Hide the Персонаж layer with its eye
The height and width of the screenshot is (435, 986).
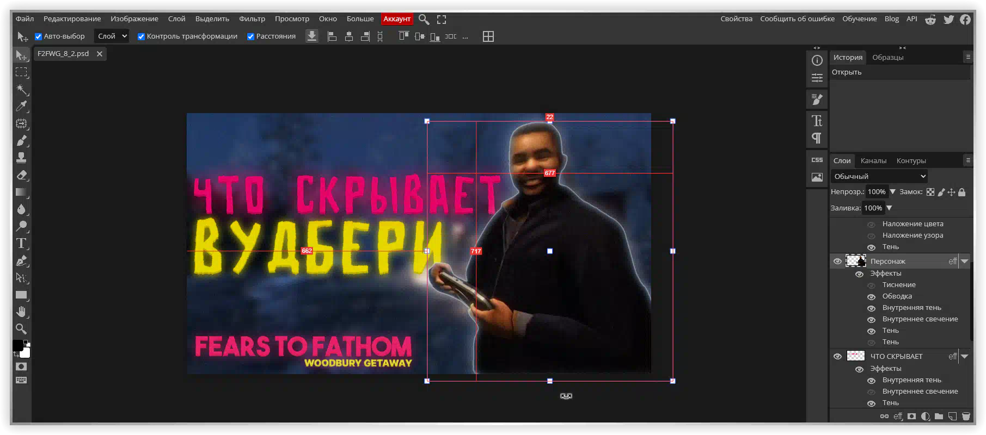click(837, 262)
